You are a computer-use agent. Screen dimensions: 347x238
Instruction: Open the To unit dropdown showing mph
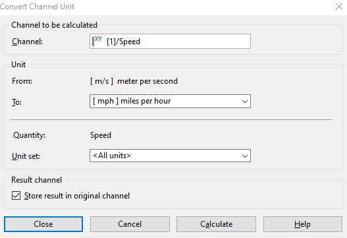[170, 102]
